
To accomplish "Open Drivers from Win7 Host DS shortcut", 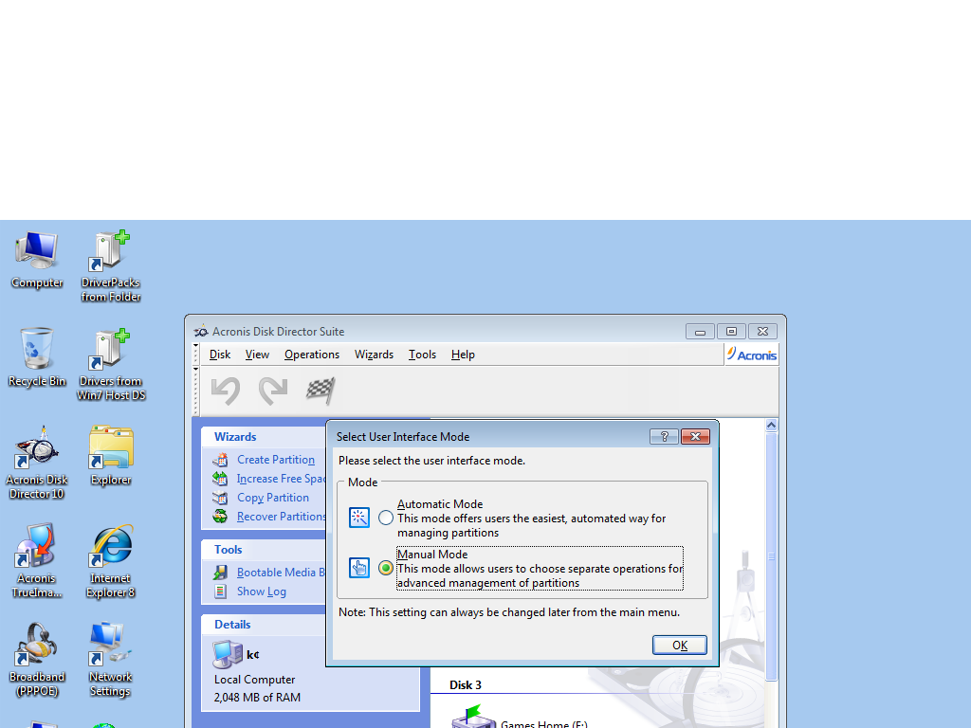I will pos(111,365).
